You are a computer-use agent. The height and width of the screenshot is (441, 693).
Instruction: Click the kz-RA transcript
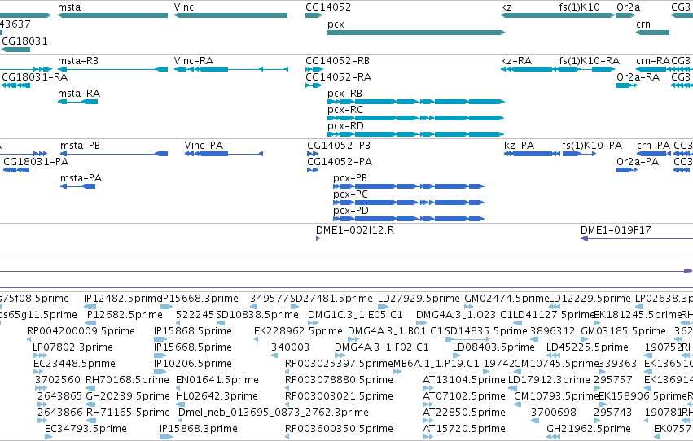530,69
